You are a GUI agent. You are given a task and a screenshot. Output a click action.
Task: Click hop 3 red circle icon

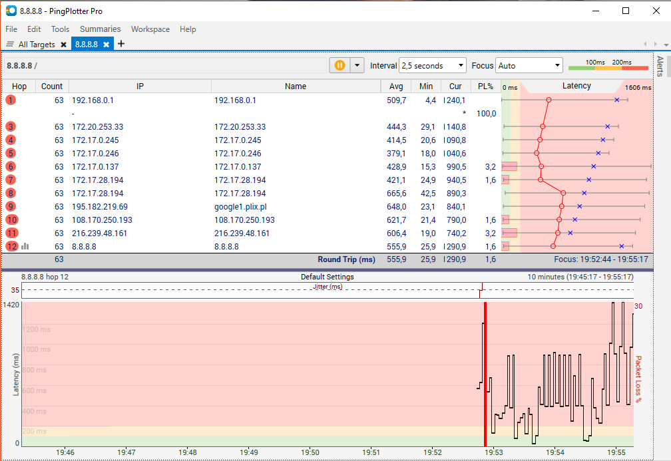(11, 126)
